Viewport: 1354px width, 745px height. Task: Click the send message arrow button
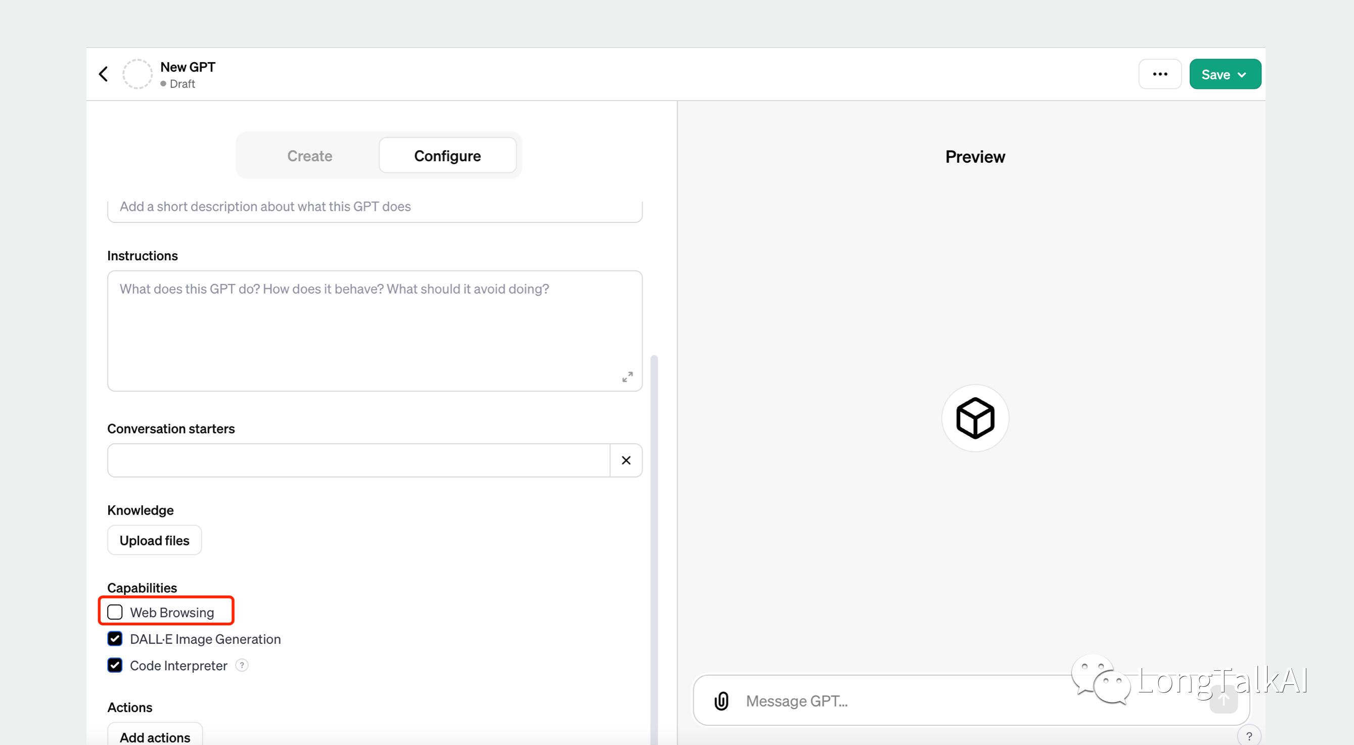click(x=1223, y=701)
